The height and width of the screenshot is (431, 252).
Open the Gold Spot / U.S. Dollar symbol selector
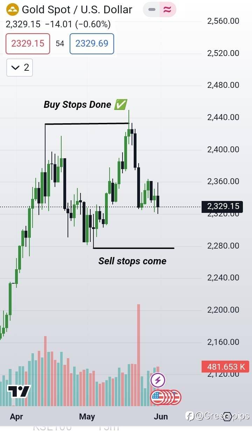(x=77, y=9)
